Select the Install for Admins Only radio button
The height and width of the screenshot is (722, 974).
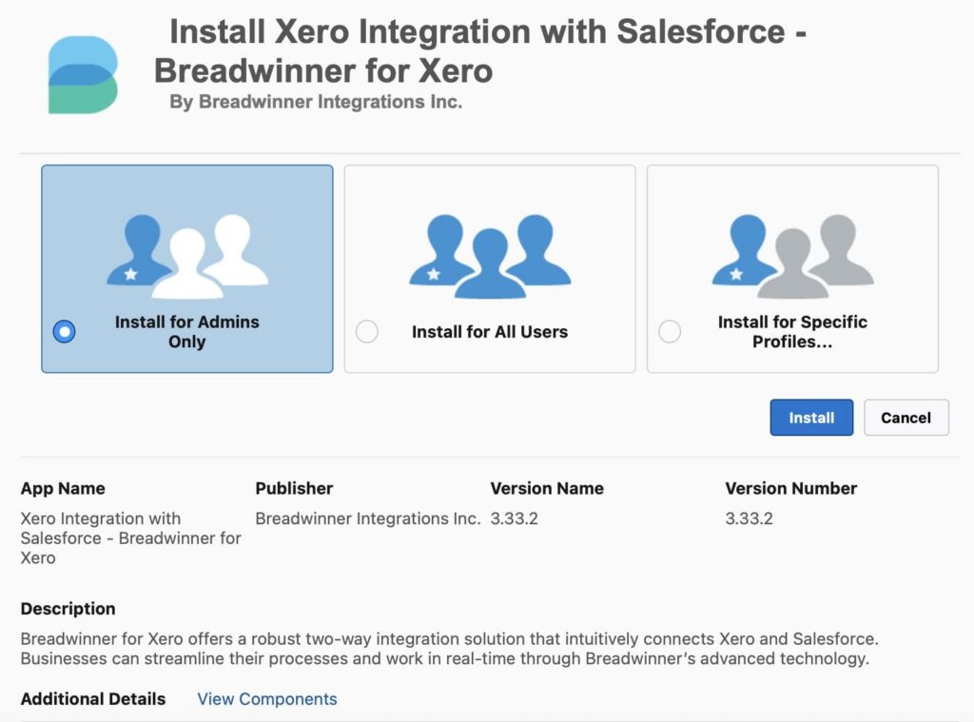pos(63,331)
